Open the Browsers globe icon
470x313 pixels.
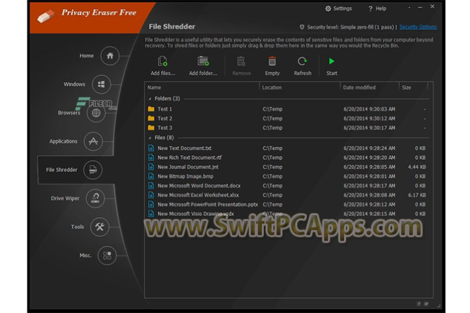(x=96, y=113)
